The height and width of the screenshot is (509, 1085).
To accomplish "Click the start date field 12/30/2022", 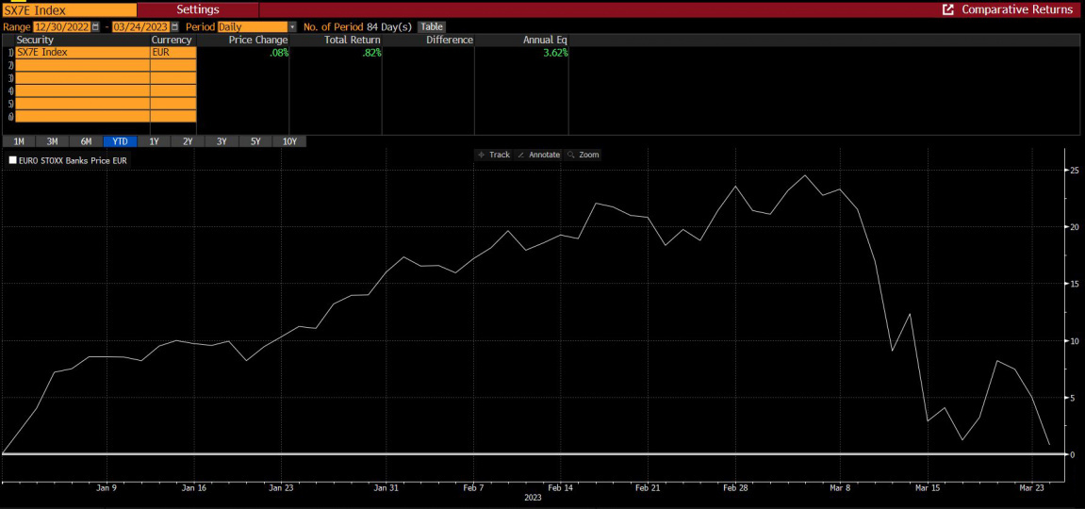I will (62, 27).
